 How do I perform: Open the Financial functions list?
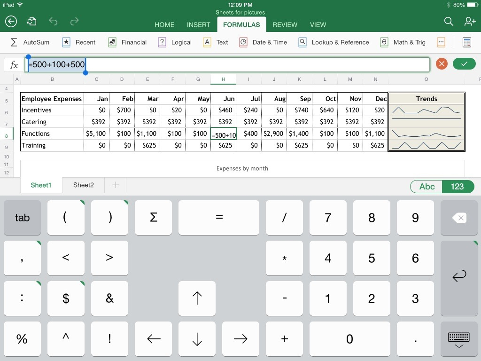coord(127,42)
